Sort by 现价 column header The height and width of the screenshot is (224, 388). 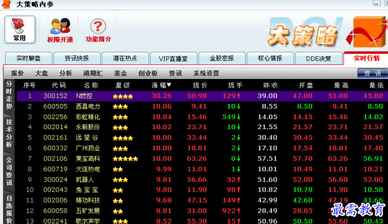[x=200, y=85]
